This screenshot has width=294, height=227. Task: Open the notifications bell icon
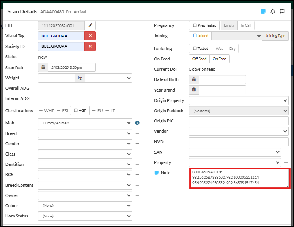pos(273,11)
